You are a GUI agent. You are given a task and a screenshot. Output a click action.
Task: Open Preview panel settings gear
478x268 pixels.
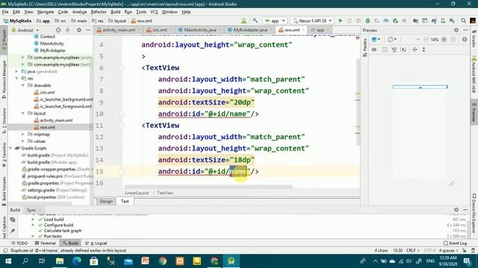[456, 30]
